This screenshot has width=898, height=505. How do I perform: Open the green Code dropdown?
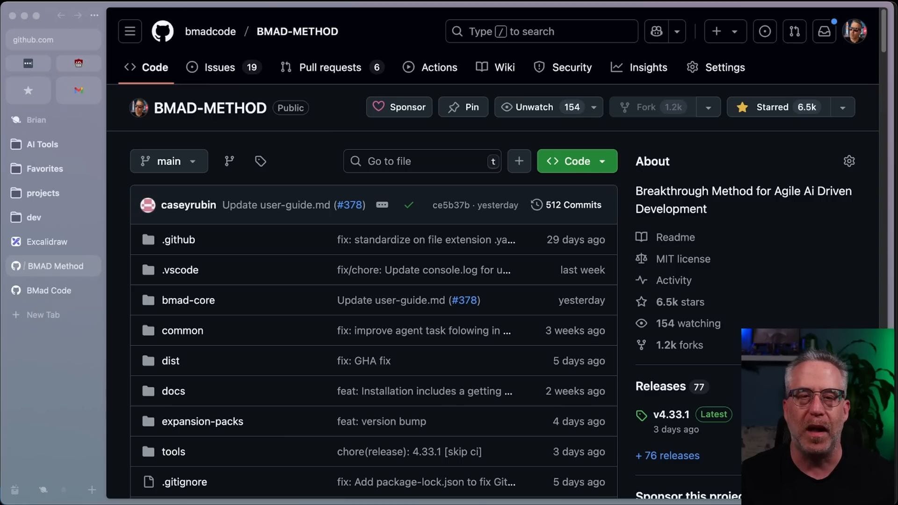pyautogui.click(x=577, y=161)
